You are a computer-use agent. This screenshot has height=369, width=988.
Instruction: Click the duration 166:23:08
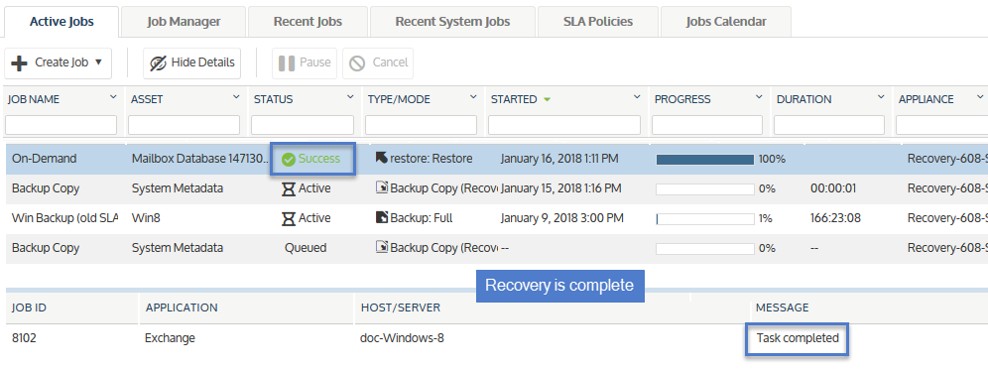pyautogui.click(x=835, y=218)
